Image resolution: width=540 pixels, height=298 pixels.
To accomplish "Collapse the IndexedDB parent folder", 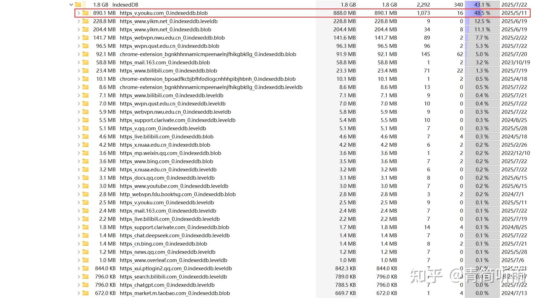I will point(71,5).
